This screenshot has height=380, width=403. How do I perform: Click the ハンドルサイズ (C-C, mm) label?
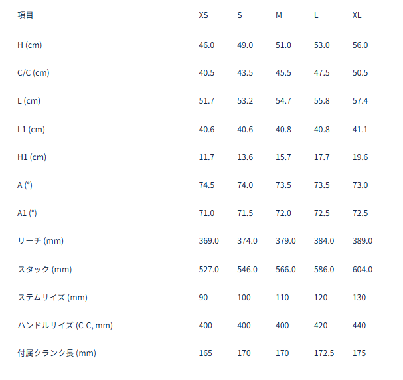coord(65,326)
